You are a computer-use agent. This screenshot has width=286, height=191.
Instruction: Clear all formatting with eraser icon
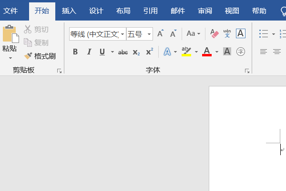(x=214, y=33)
